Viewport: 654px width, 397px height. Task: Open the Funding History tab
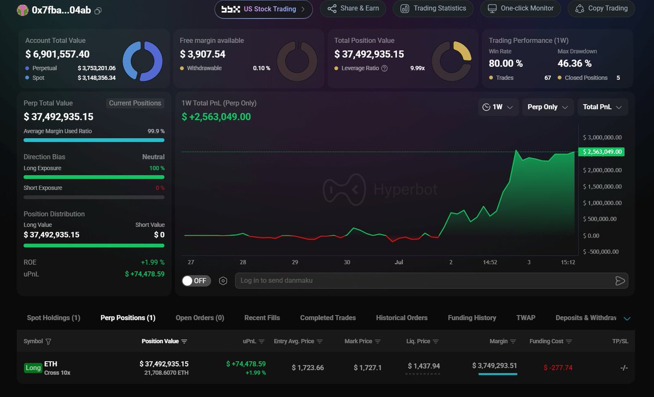[472, 317]
